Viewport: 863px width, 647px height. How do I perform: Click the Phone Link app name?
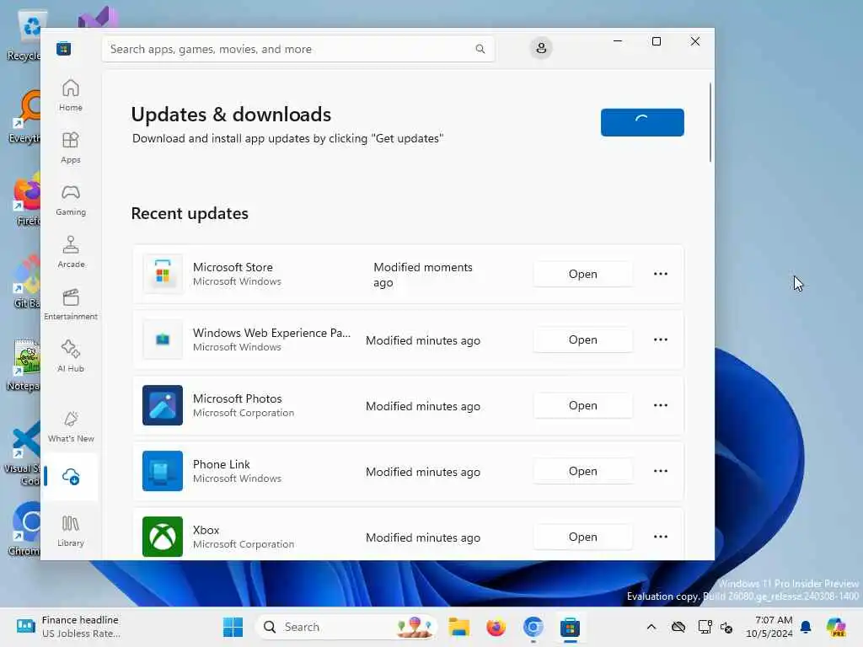tap(222, 464)
